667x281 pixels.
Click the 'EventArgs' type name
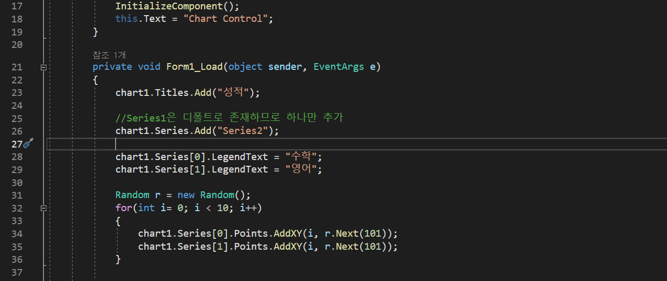pos(338,67)
